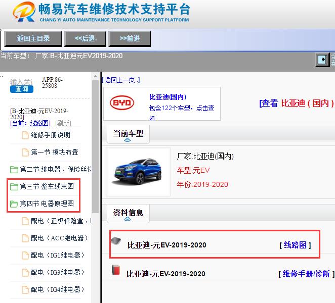Viewport: 335px width, 303px height.
Task: Click the page icon beside 第一节 模块布置
Action: [x=25, y=153]
